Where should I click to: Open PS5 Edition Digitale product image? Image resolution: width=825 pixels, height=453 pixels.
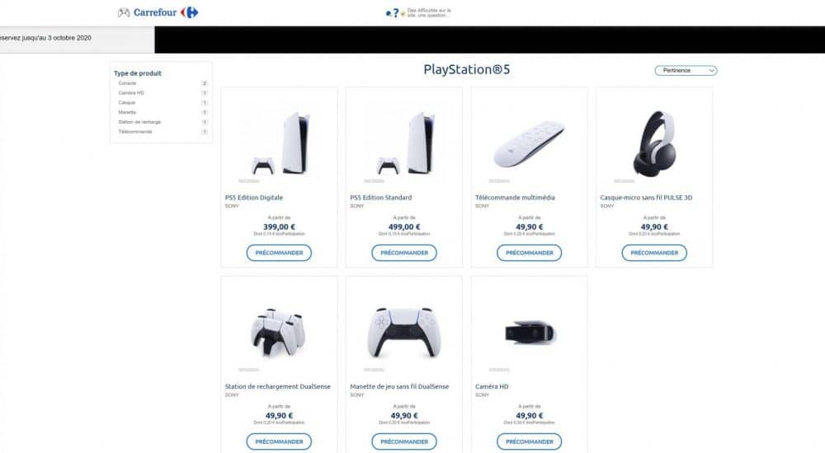(x=280, y=143)
